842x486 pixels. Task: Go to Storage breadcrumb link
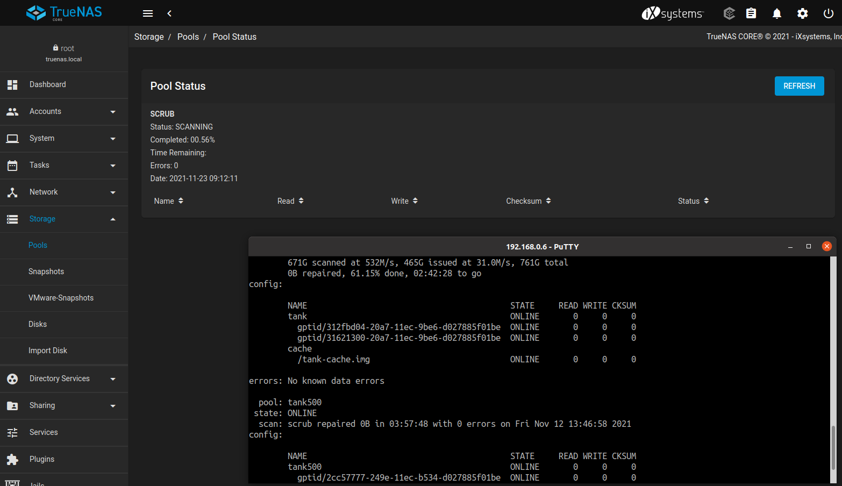[149, 37]
